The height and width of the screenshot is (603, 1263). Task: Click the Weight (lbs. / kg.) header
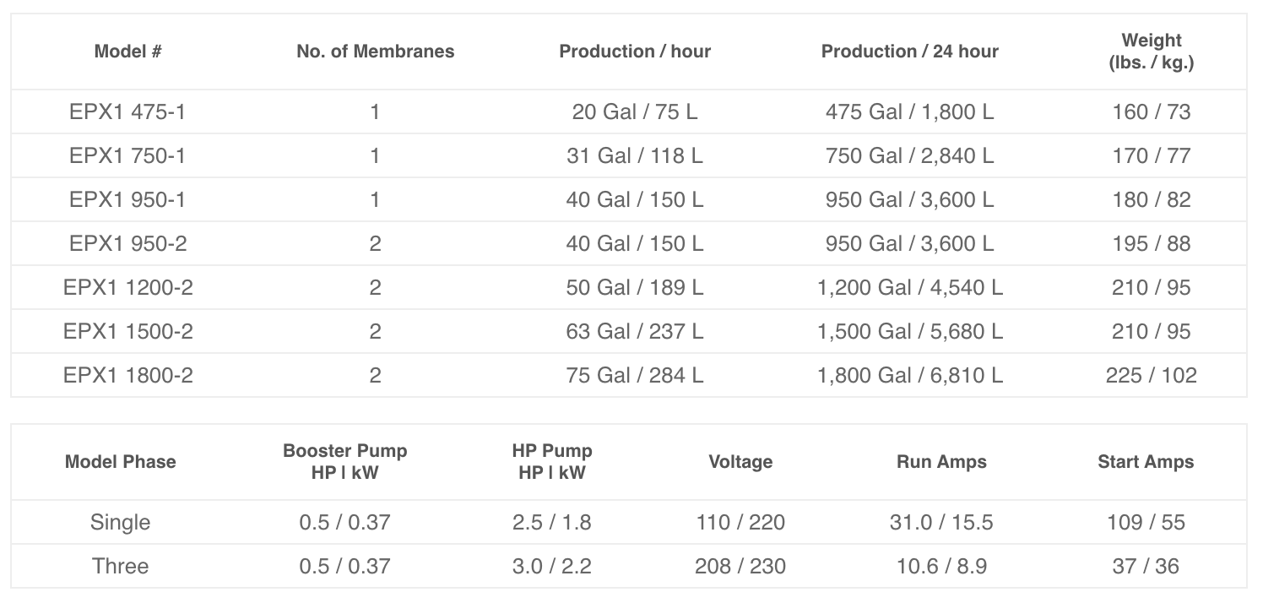(1152, 52)
